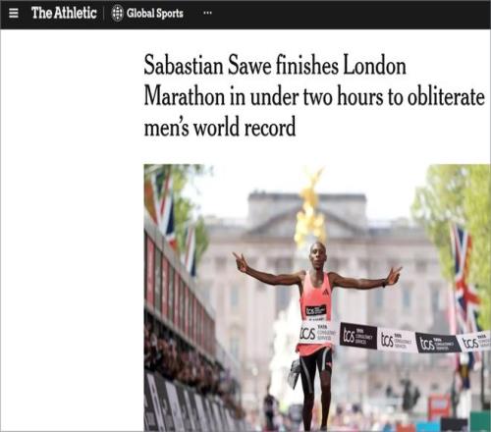Open the marathon finish hero photo
The height and width of the screenshot is (432, 491).
(317, 297)
